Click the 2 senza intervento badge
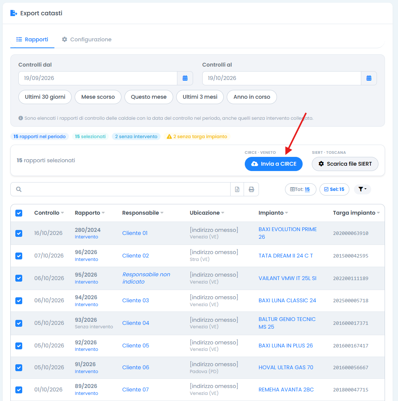Image resolution: width=398 pixels, height=401 pixels. 136,137
